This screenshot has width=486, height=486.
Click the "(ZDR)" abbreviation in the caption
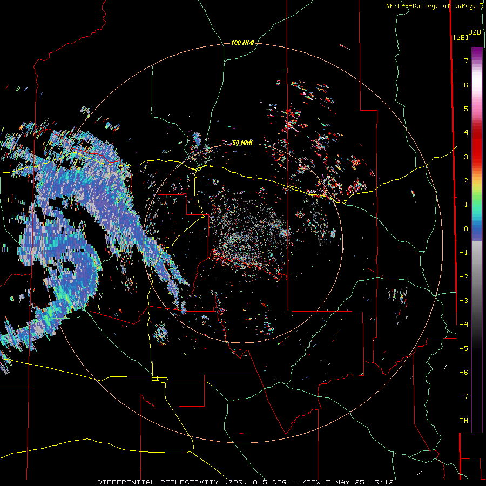pyautogui.click(x=236, y=482)
